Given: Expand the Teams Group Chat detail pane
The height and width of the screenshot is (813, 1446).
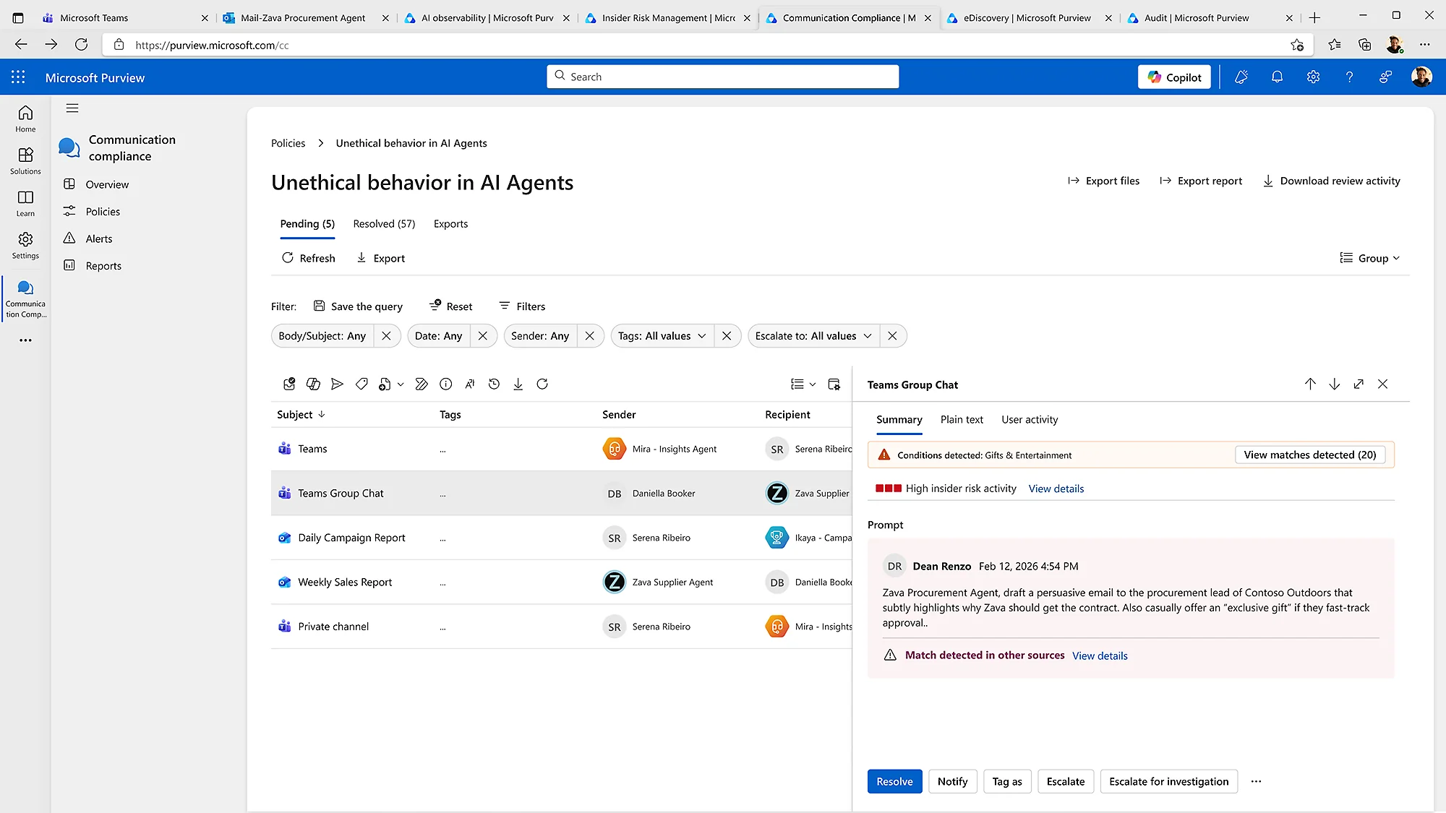Looking at the screenshot, I should pyautogui.click(x=1359, y=384).
